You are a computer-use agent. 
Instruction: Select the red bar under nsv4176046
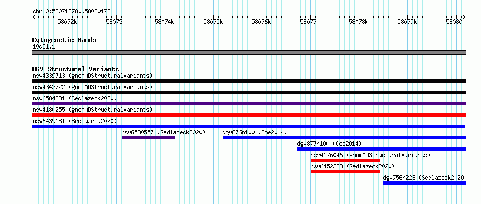(x=345, y=160)
